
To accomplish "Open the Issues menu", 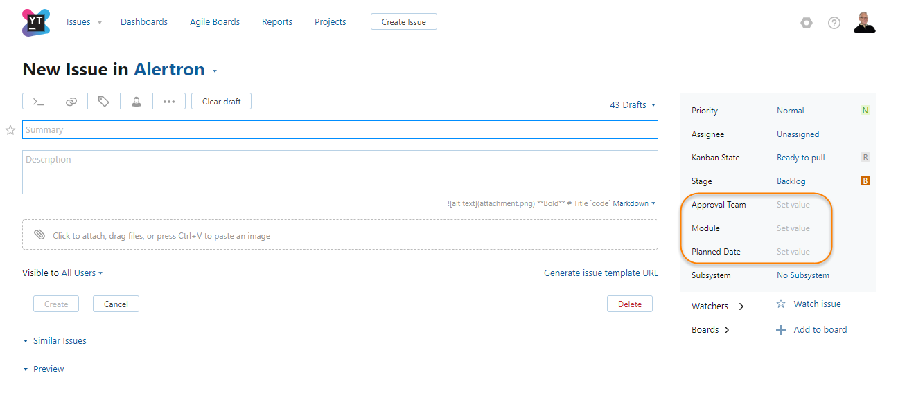I will click(78, 22).
